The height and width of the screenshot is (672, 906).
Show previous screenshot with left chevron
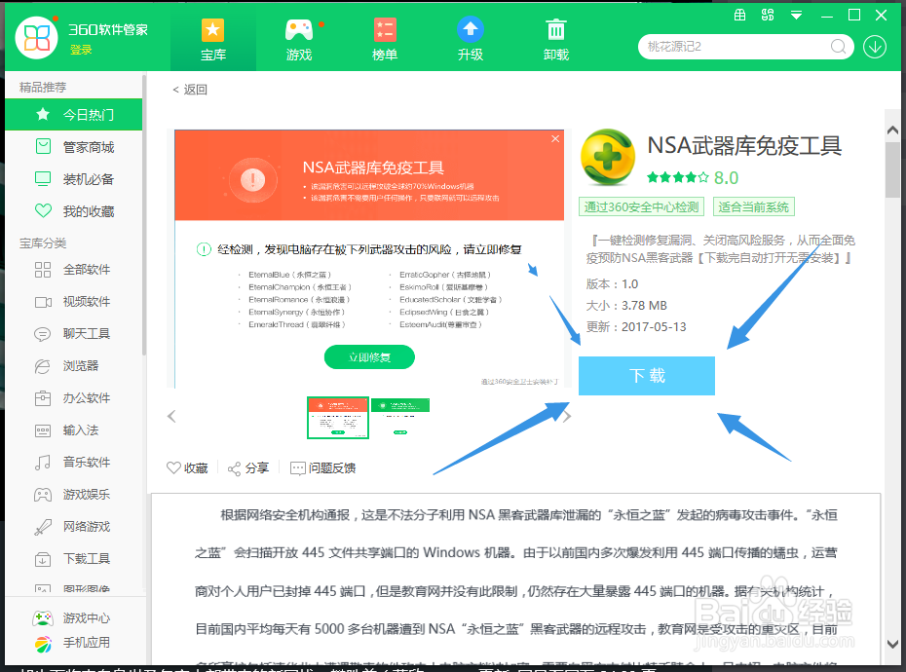point(171,417)
